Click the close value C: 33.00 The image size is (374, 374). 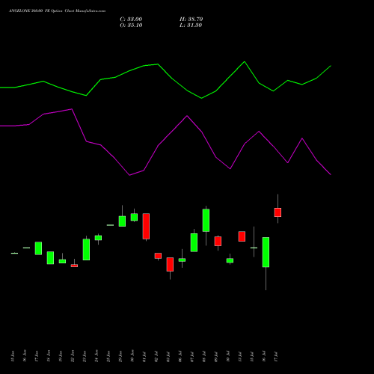pyautogui.click(x=131, y=19)
